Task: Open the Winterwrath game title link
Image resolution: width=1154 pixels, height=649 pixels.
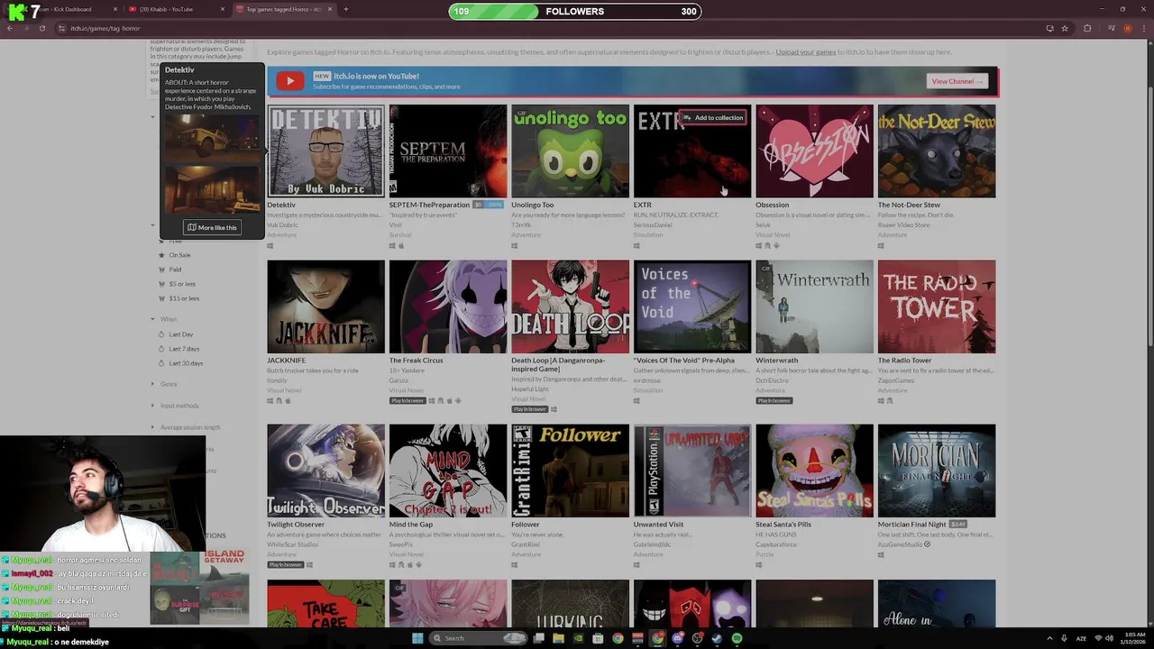Action: tap(776, 361)
